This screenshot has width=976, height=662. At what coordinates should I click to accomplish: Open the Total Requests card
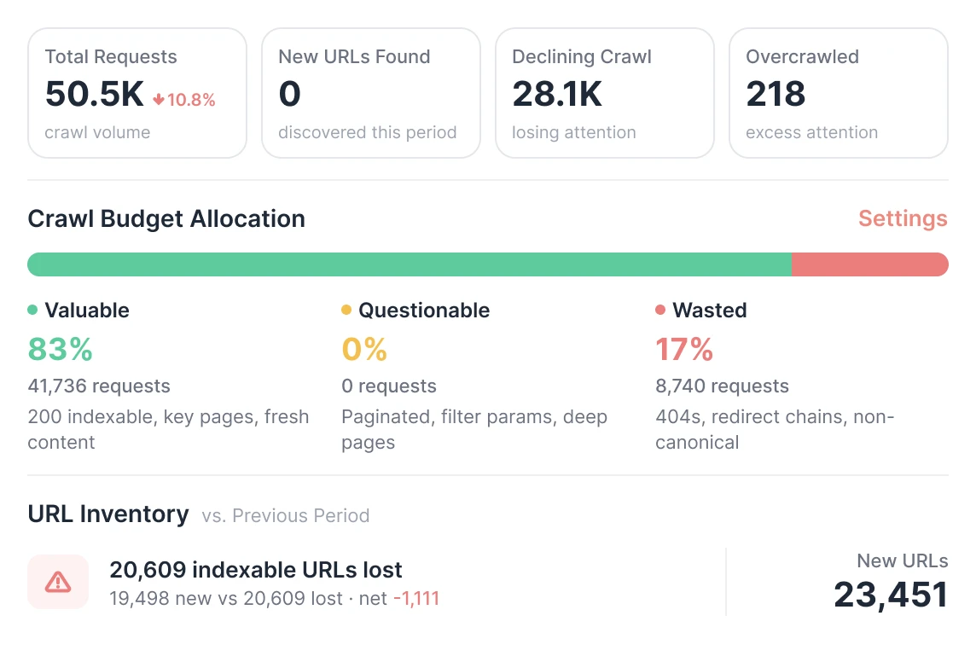(x=137, y=93)
